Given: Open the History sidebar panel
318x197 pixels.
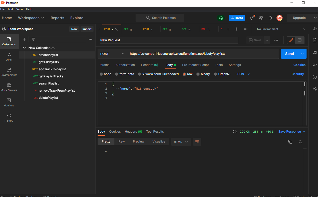Looking at the screenshot, I should 9,118.
